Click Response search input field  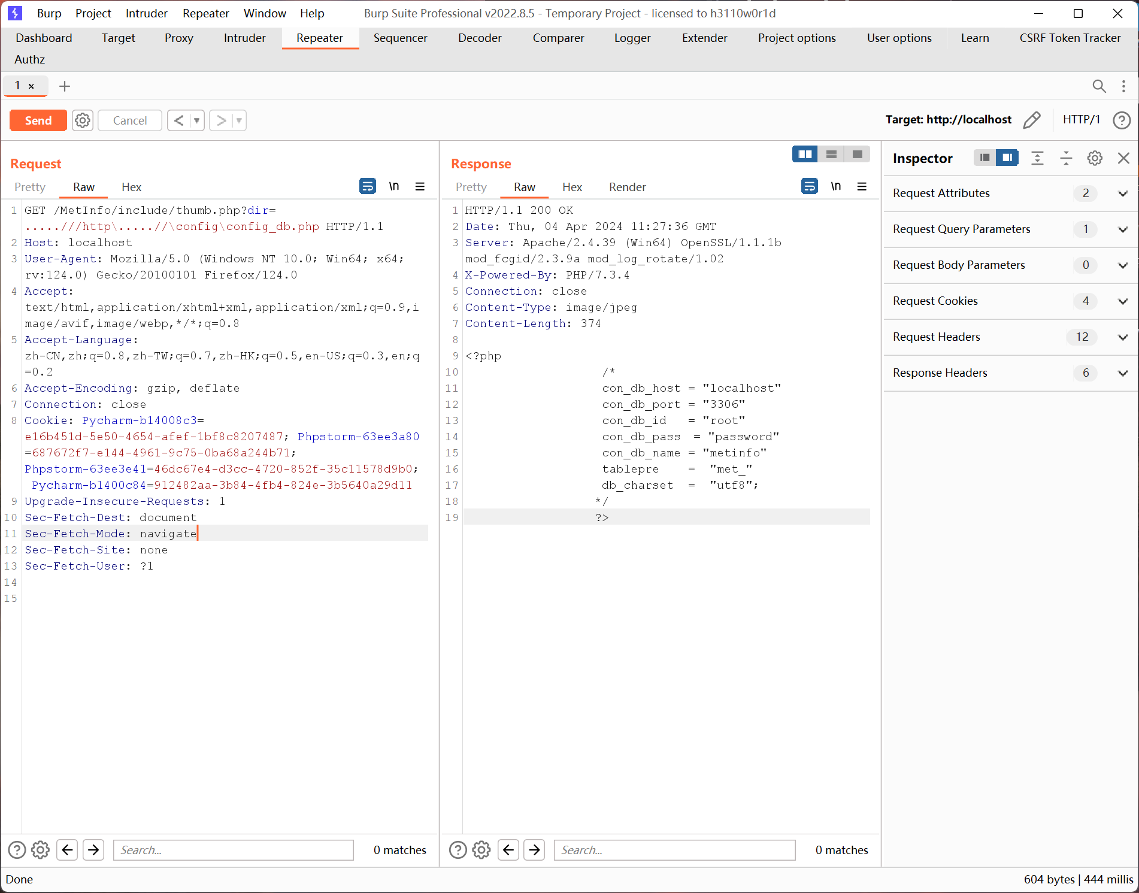pos(675,850)
